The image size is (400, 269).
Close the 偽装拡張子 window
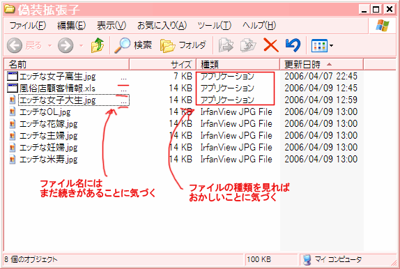tap(390, 10)
